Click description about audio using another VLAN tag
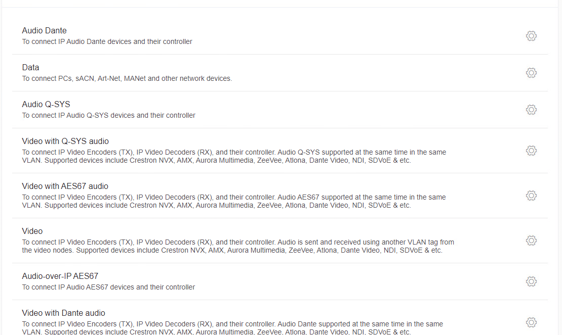The width and height of the screenshot is (562, 335). 238,246
